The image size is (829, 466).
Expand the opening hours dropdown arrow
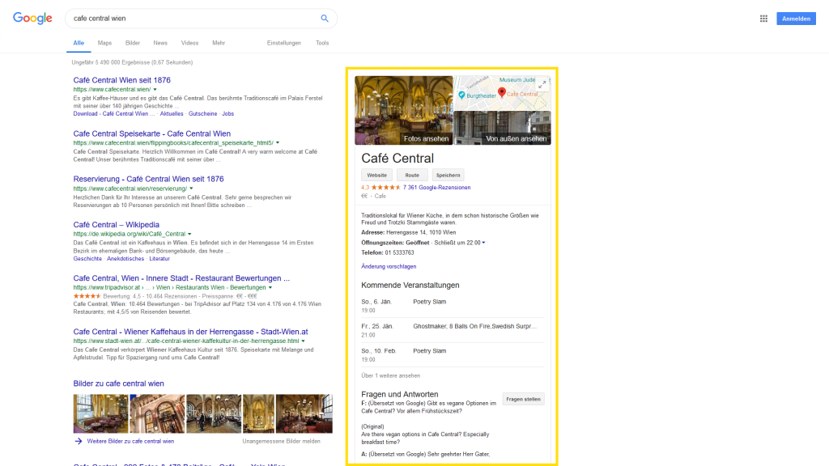coord(483,243)
